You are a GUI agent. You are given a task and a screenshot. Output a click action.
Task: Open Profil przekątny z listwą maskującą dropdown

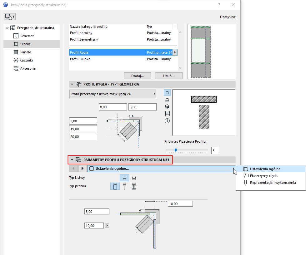113,94
